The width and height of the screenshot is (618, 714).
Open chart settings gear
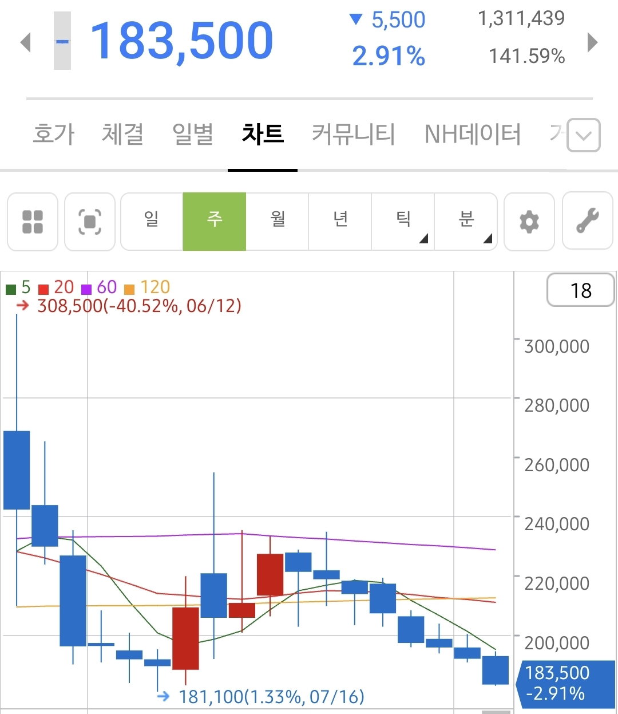[529, 222]
